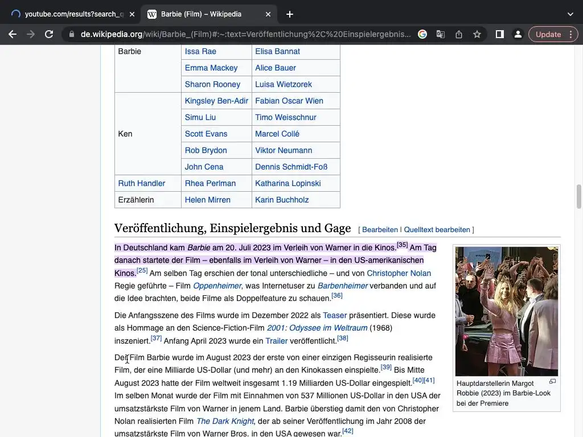
Task: Open the Google icon in address bar
Action: click(x=422, y=34)
